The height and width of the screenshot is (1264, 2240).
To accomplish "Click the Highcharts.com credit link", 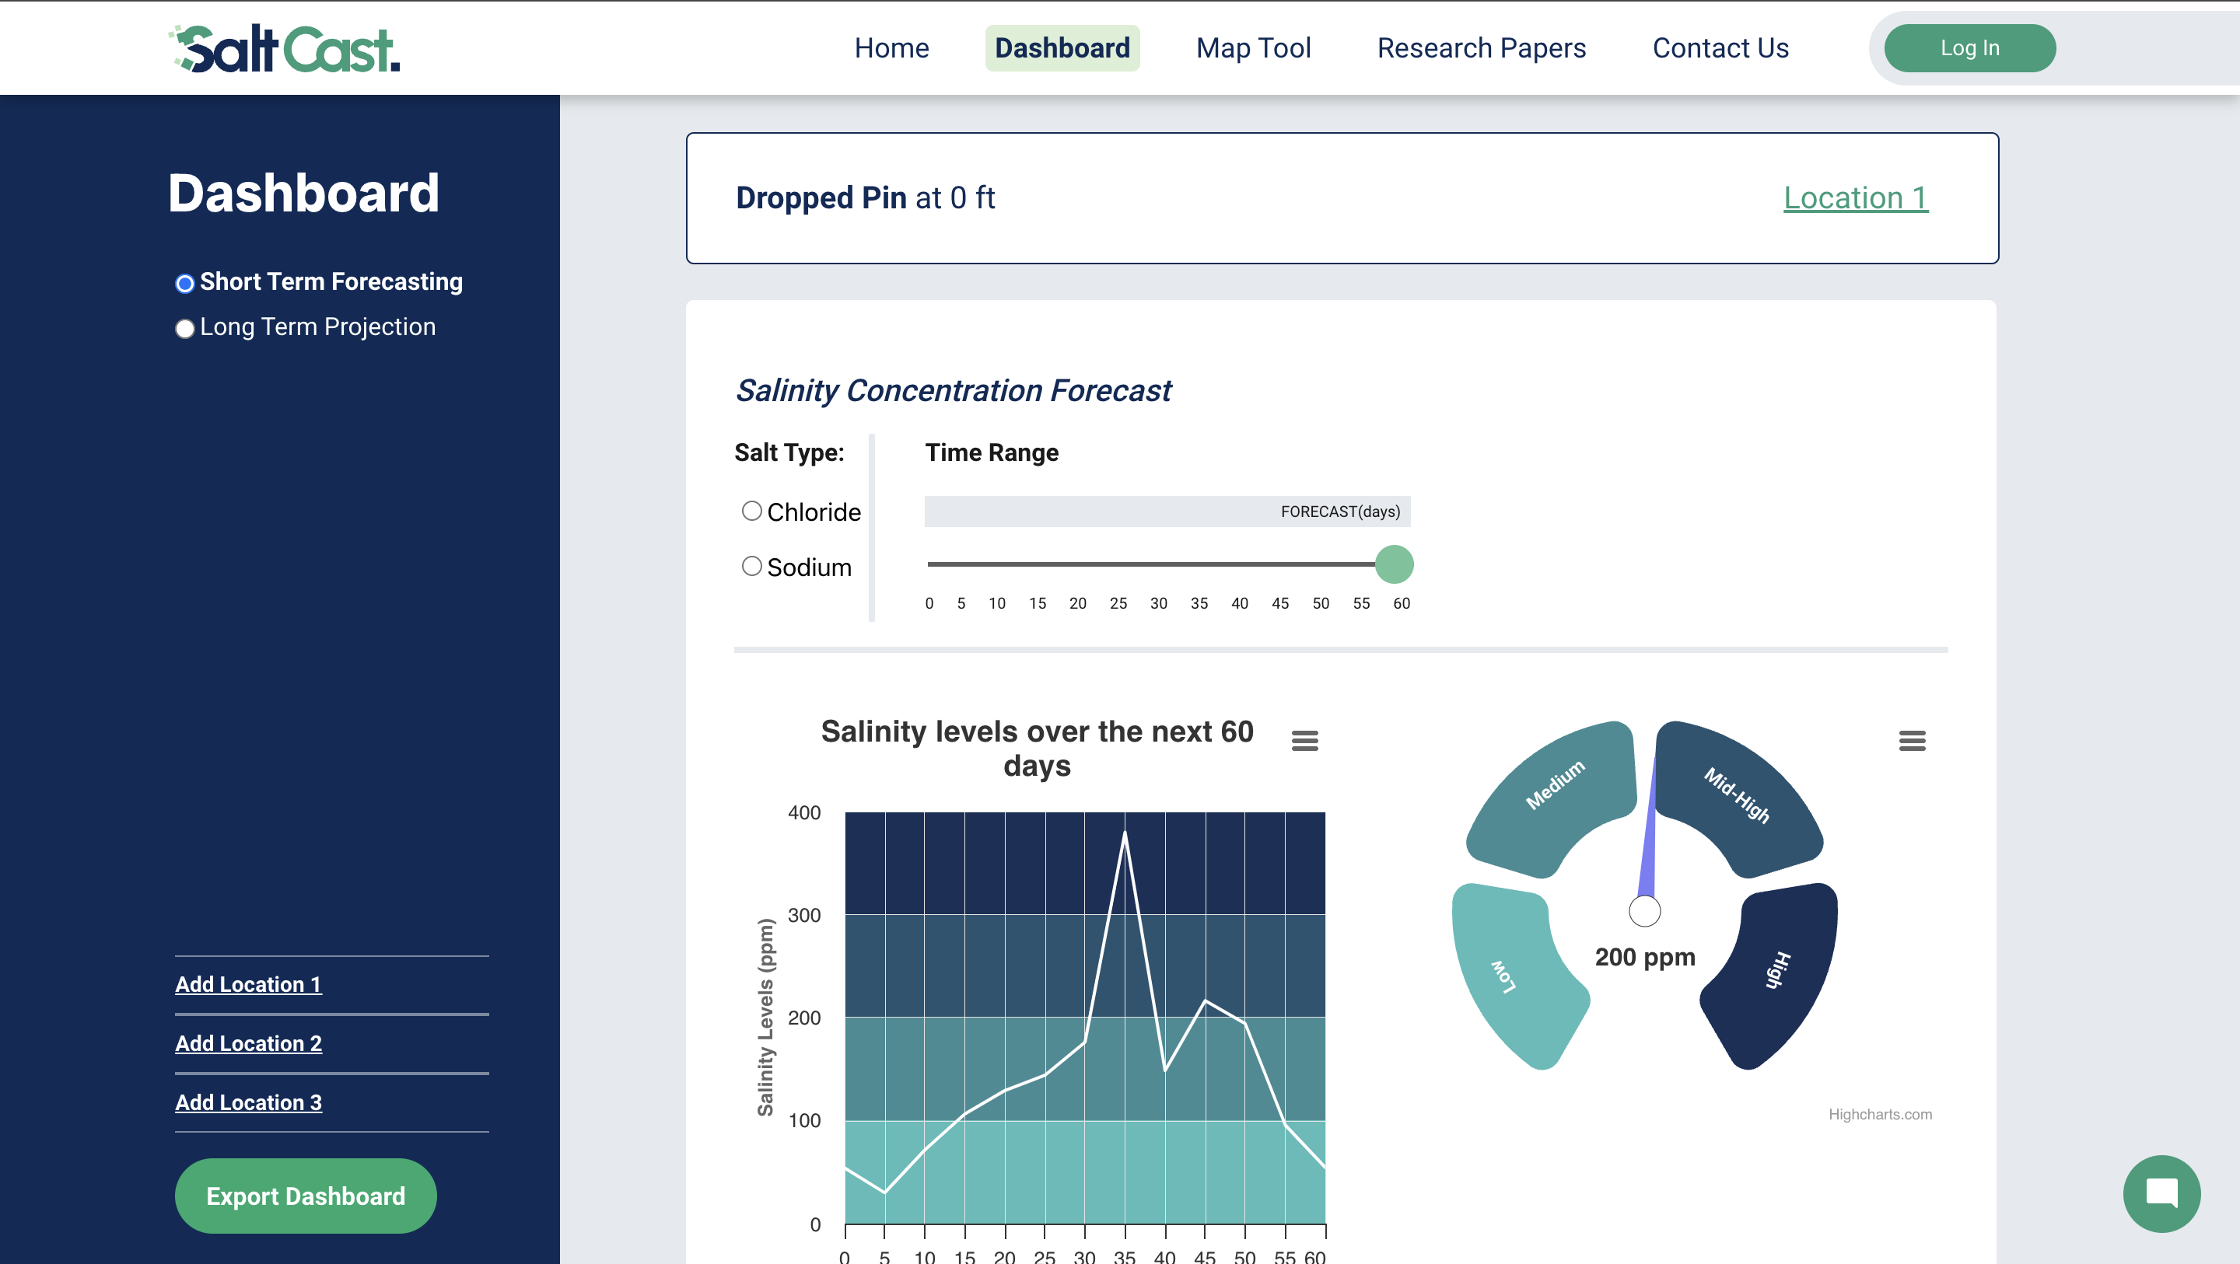I will (x=1880, y=1115).
